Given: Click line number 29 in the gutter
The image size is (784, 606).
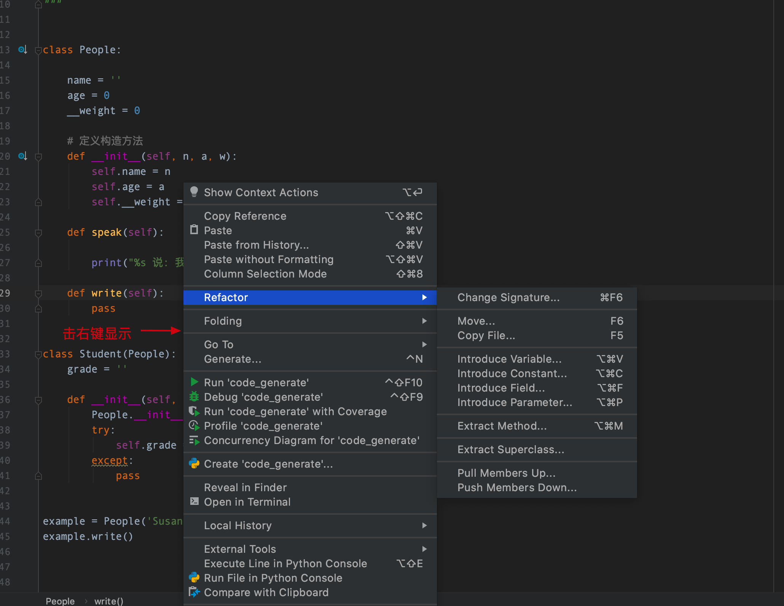Looking at the screenshot, I should point(5,293).
